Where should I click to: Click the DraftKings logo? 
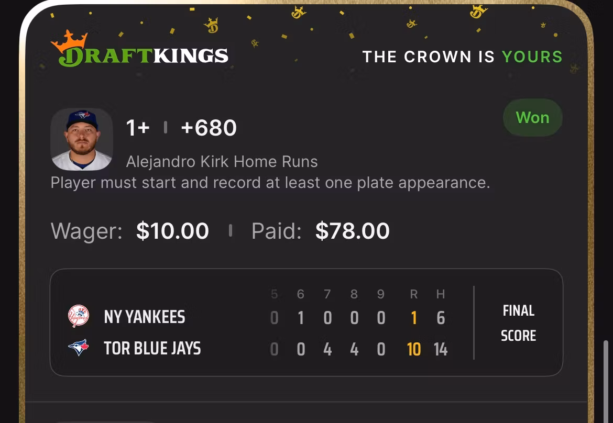tap(139, 54)
